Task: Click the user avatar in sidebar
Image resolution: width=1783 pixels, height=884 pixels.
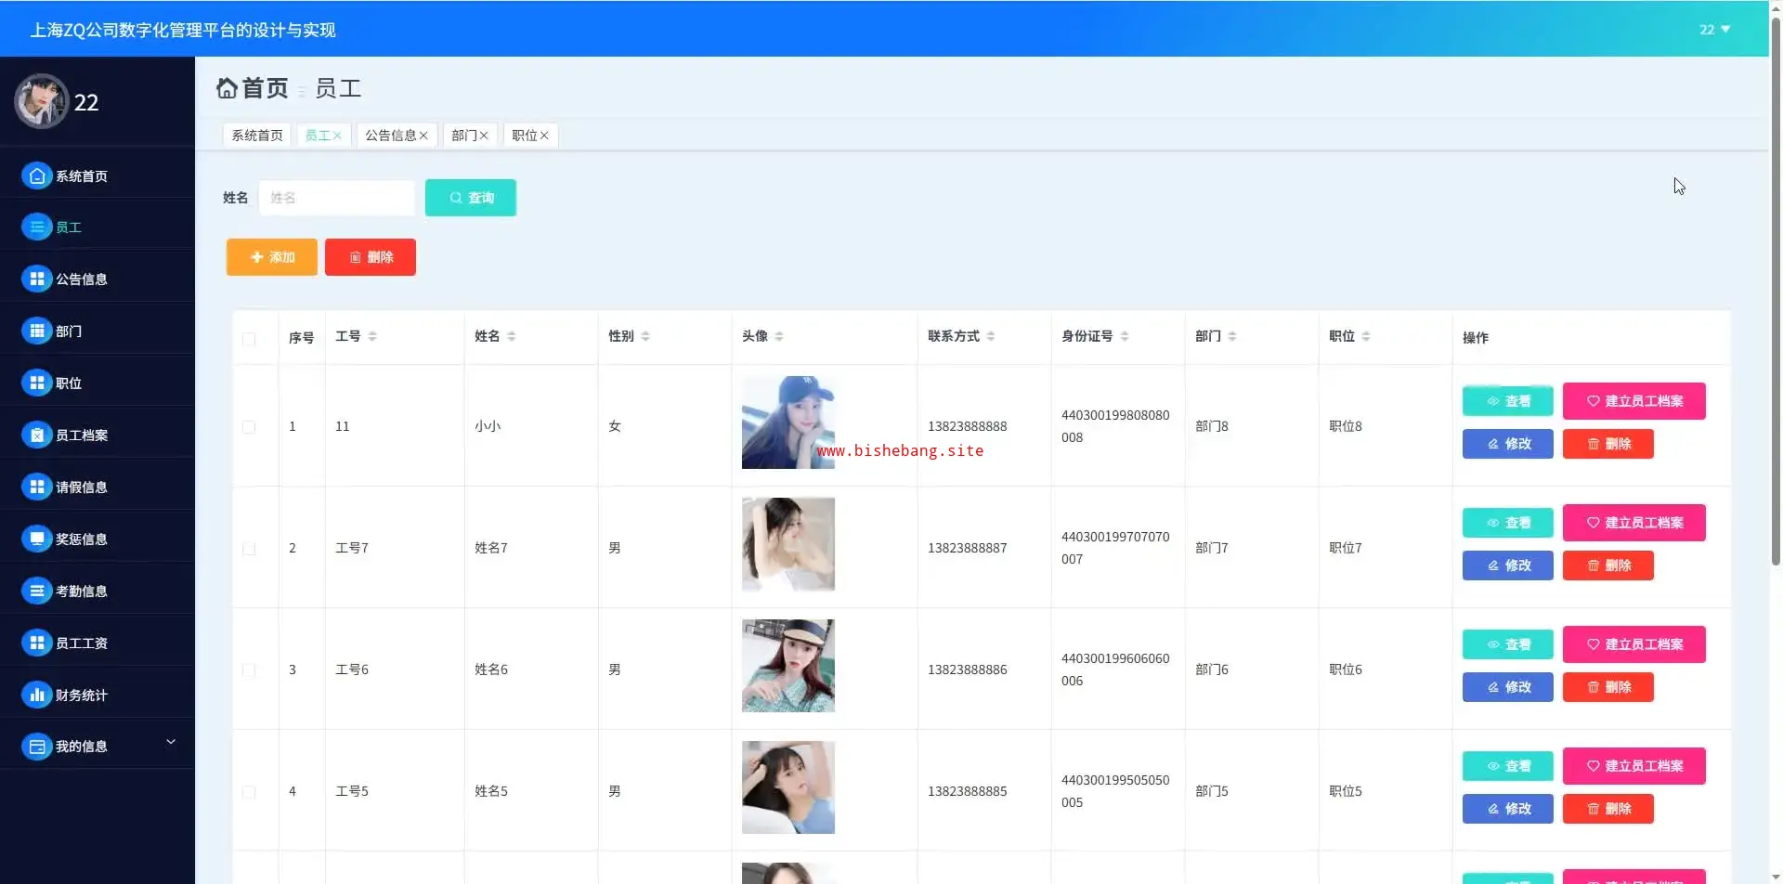Action: pos(41,101)
